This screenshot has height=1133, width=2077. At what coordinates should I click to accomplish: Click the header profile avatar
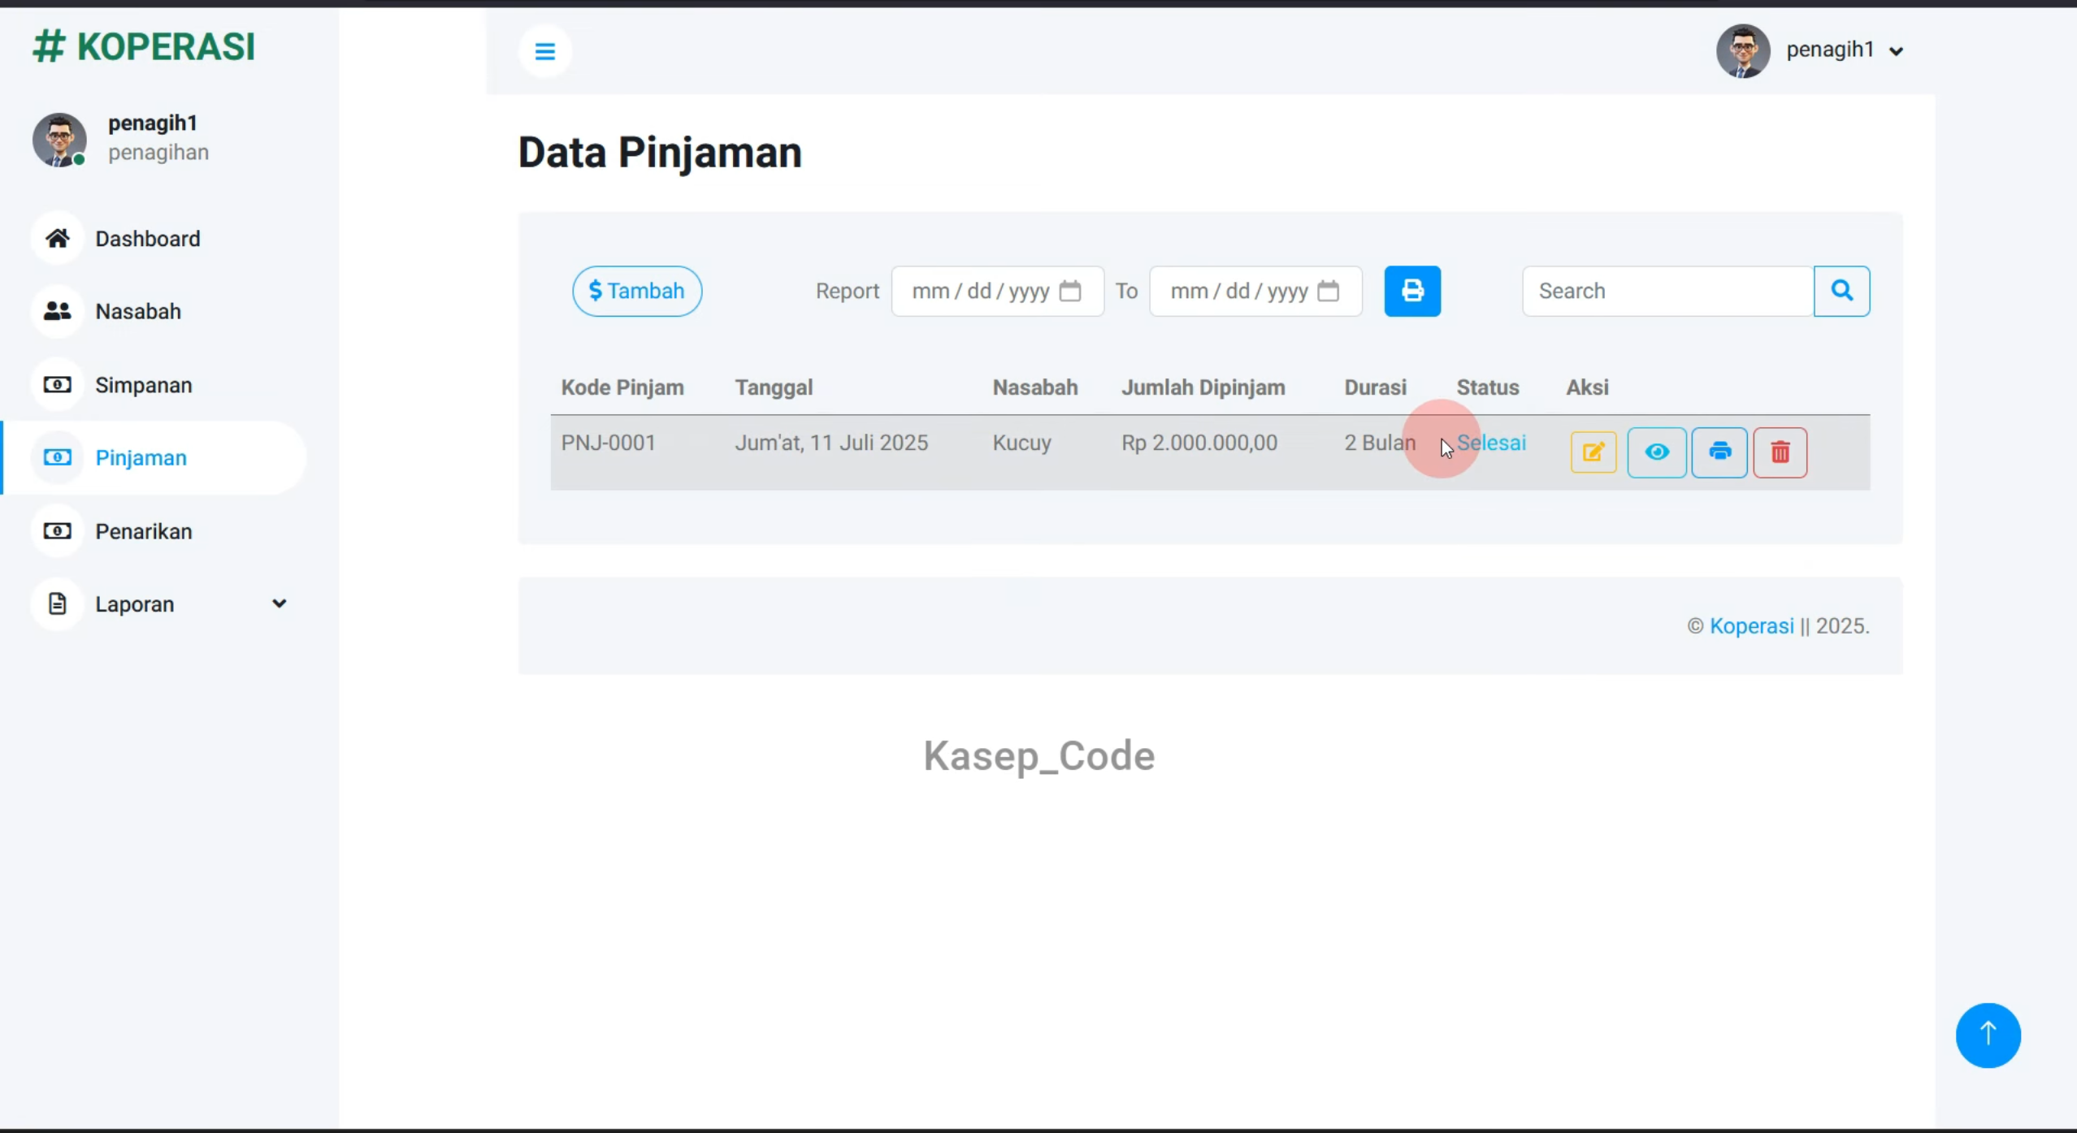click(1742, 51)
